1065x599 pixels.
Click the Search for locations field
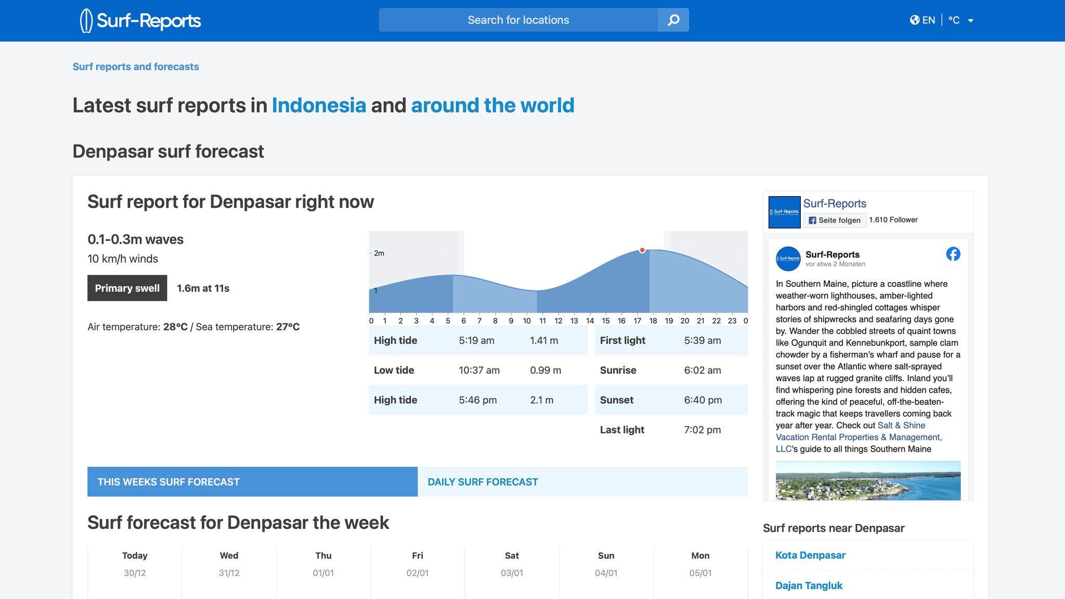pyautogui.click(x=518, y=20)
